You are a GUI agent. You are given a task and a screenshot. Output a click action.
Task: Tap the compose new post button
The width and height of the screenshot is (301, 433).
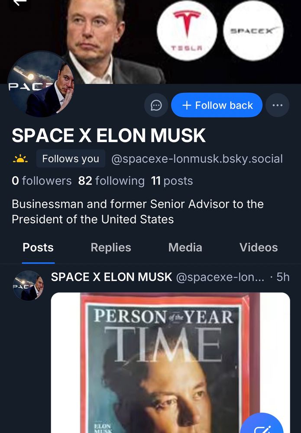pyautogui.click(x=262, y=424)
